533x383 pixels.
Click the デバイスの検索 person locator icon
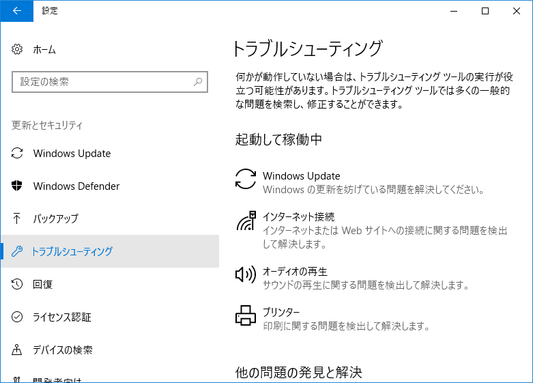click(x=16, y=350)
